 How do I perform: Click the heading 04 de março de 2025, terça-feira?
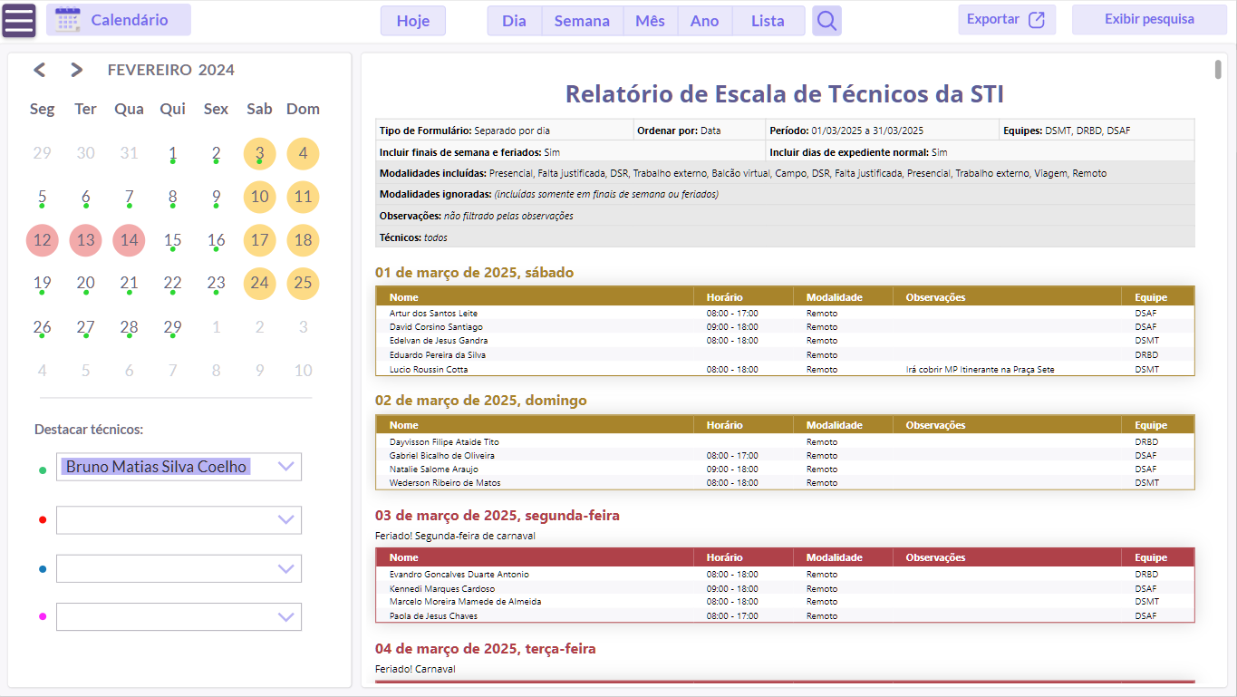485,649
